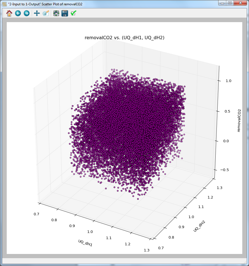Toggle pan navigation mode on
Viewport: 249px width, 266px height.
tap(37, 13)
